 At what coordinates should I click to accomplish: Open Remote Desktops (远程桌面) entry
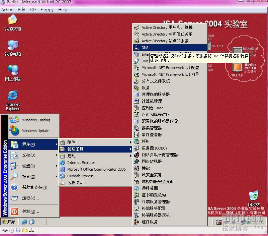pos(170,188)
